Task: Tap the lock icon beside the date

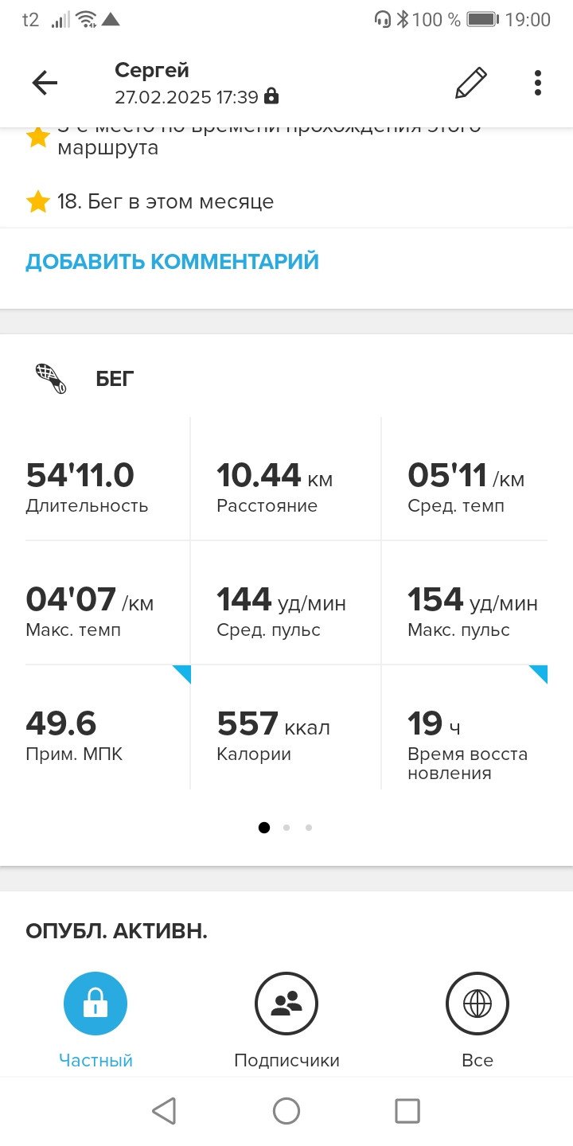Action: pyautogui.click(x=271, y=97)
